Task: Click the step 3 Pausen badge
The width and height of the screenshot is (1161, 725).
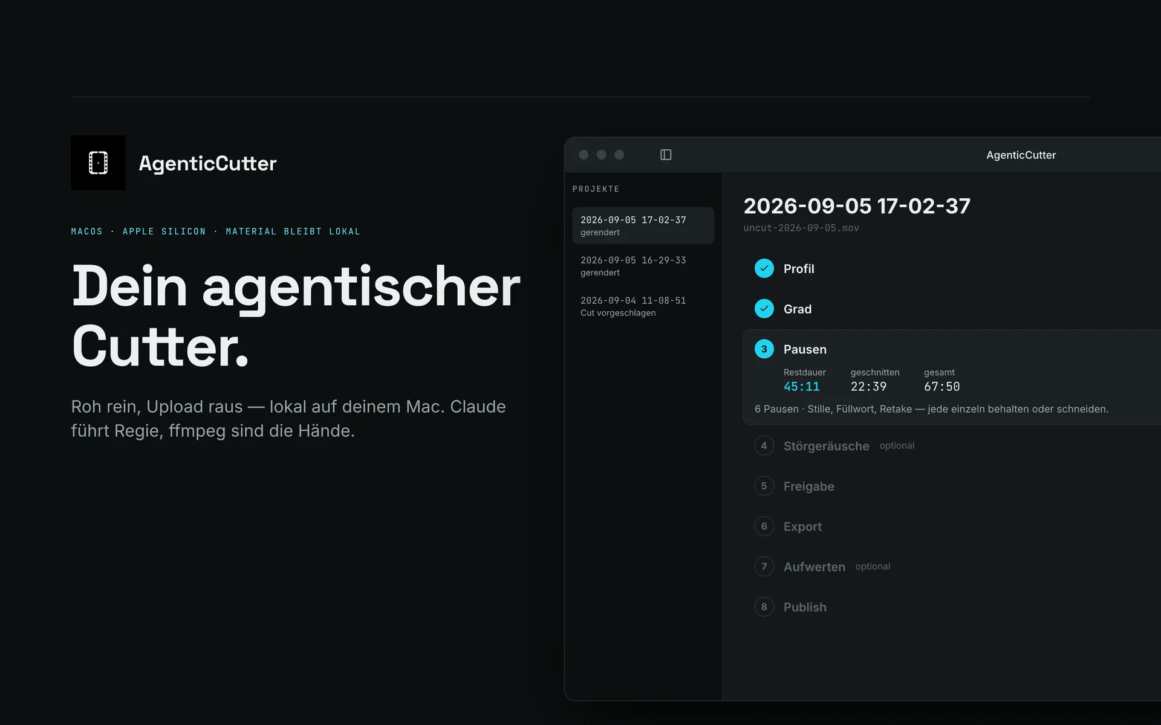Action: (x=764, y=349)
